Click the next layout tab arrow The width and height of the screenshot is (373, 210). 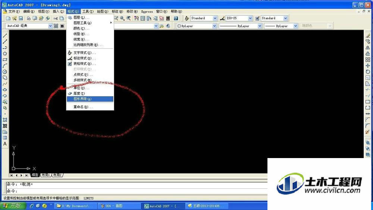[x=21, y=175]
